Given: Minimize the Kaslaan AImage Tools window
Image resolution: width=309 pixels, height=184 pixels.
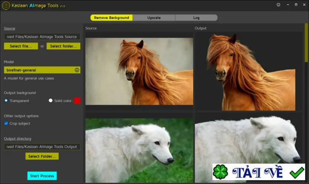Looking at the screenshot, I should click(x=288, y=5).
